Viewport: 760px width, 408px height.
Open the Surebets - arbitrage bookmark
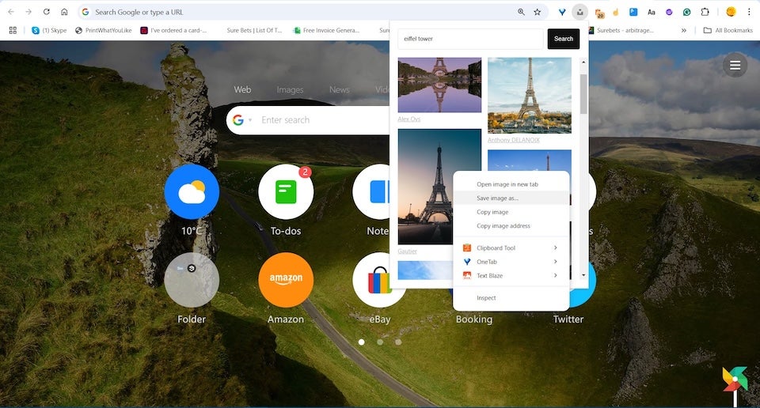click(x=621, y=30)
